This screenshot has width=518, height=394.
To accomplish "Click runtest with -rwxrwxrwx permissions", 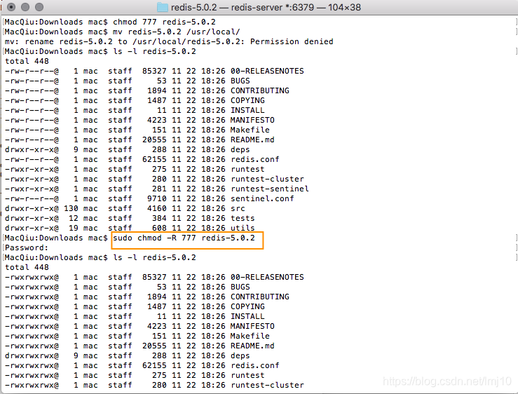I will (247, 376).
